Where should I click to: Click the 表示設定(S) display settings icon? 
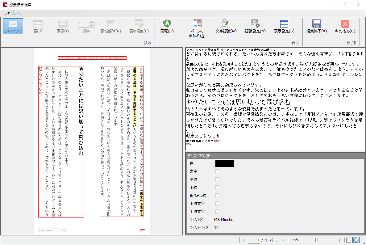[284, 23]
